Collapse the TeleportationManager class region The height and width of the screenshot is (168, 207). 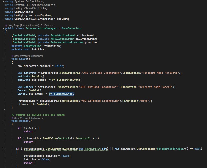[4, 28]
